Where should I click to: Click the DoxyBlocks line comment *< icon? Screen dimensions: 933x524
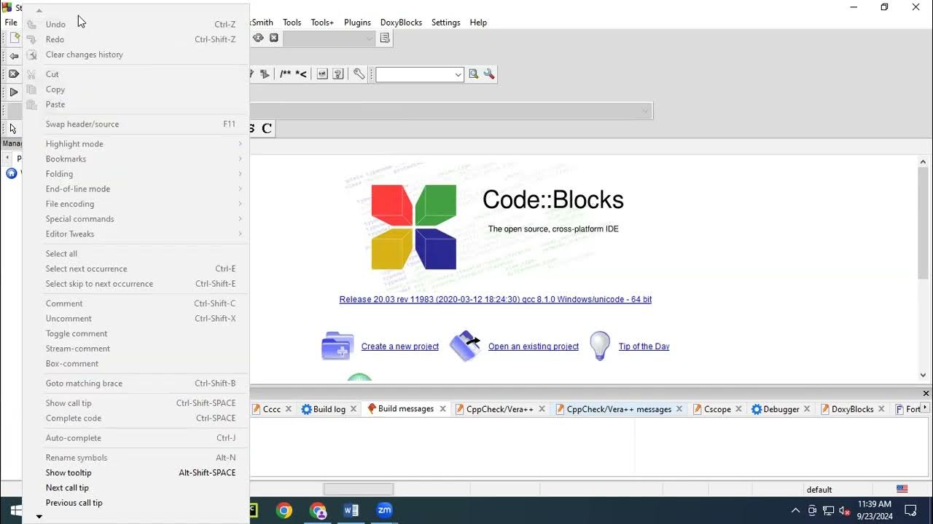(301, 74)
